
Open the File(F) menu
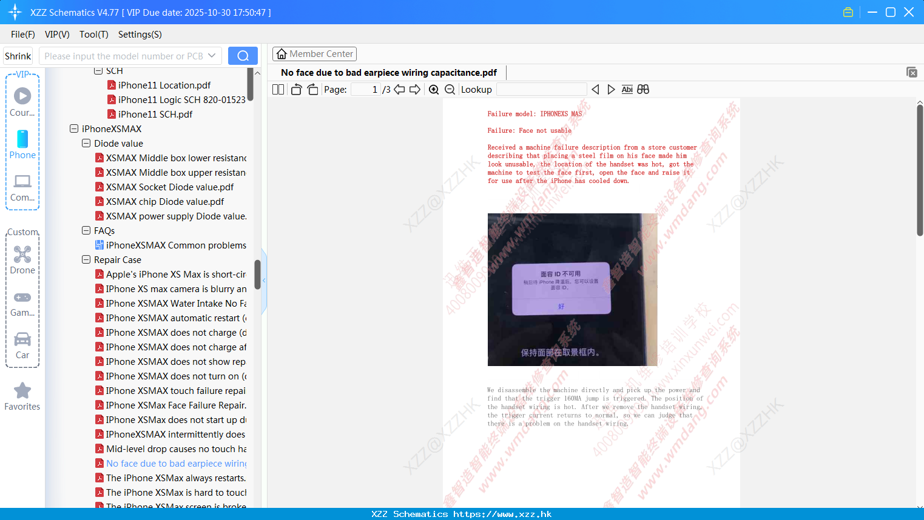click(x=23, y=35)
